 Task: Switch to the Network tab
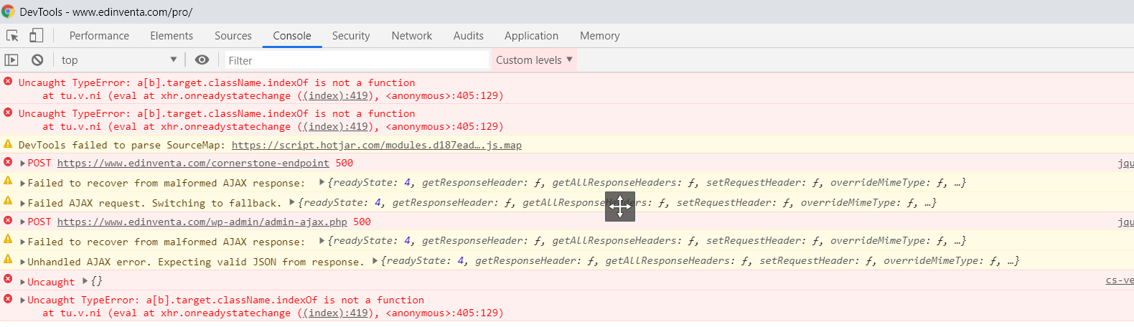pos(411,36)
